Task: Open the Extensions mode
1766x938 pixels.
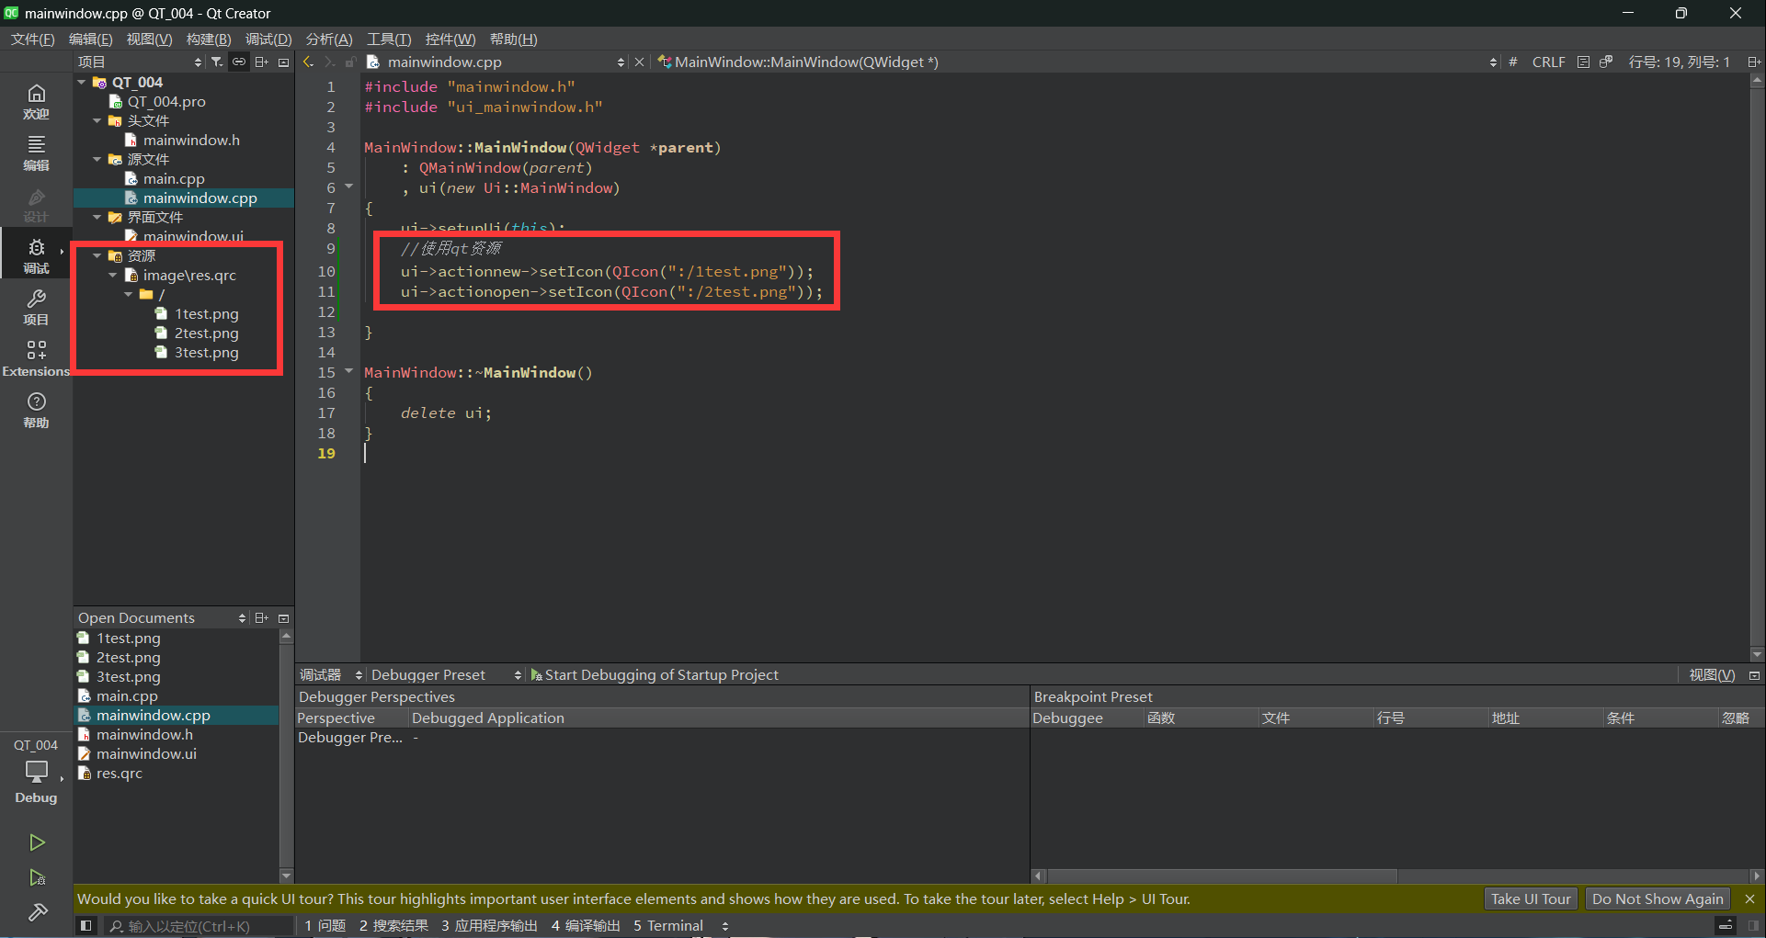Action: coord(36,357)
